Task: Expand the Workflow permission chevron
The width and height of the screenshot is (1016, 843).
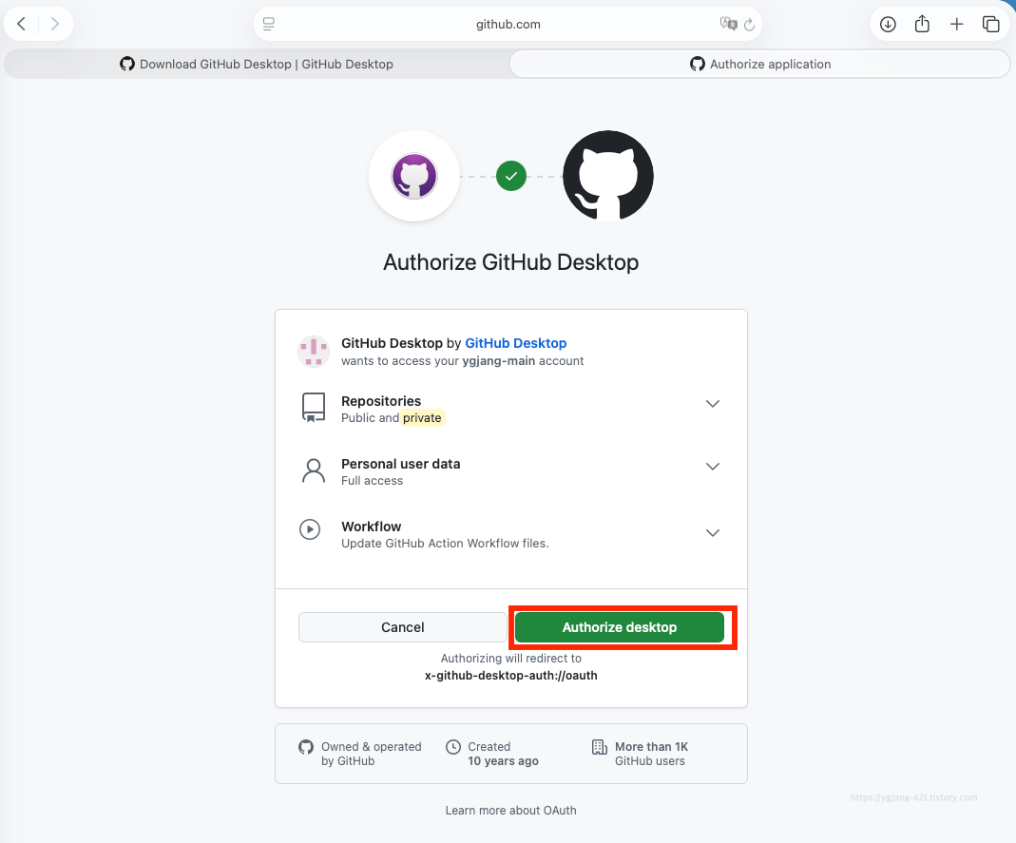Action: tap(713, 532)
